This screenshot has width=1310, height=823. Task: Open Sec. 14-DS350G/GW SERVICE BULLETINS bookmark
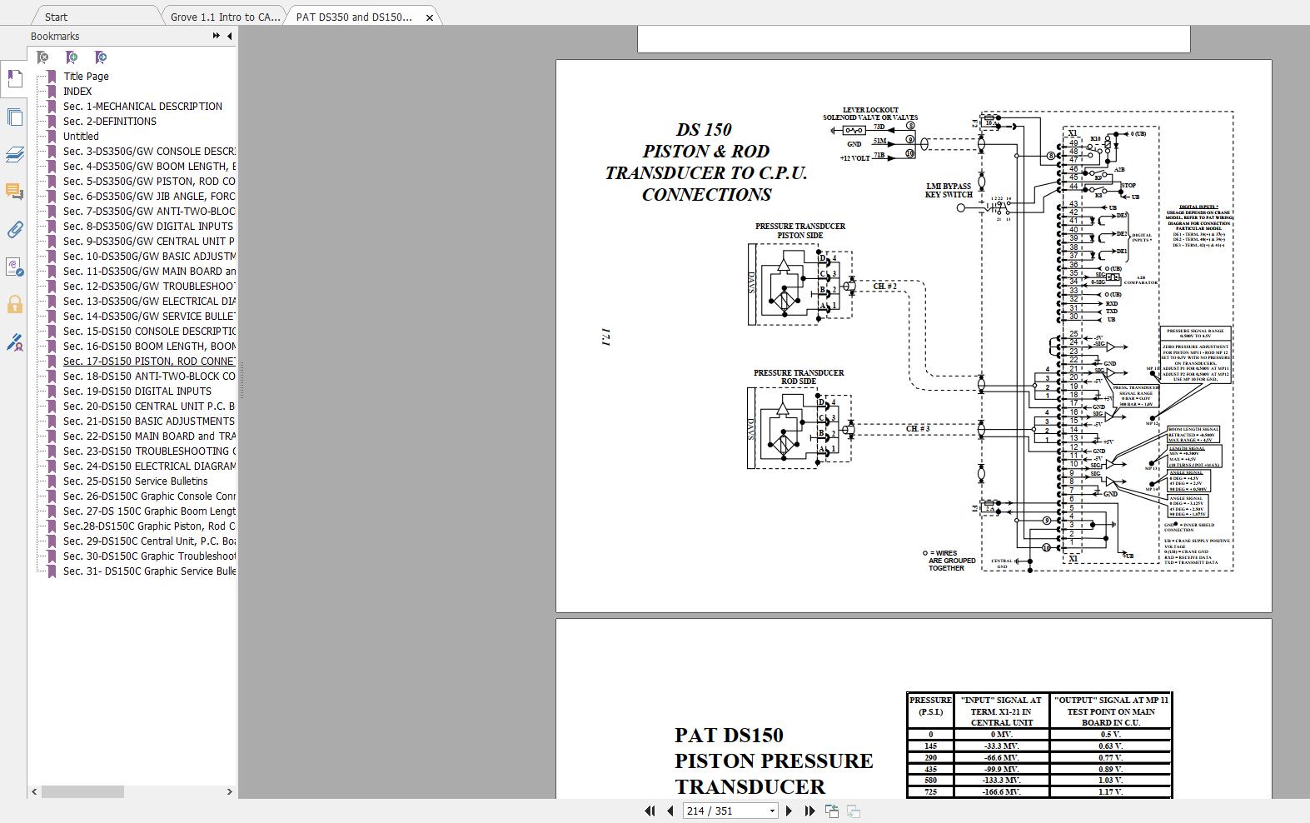pyautogui.click(x=149, y=317)
